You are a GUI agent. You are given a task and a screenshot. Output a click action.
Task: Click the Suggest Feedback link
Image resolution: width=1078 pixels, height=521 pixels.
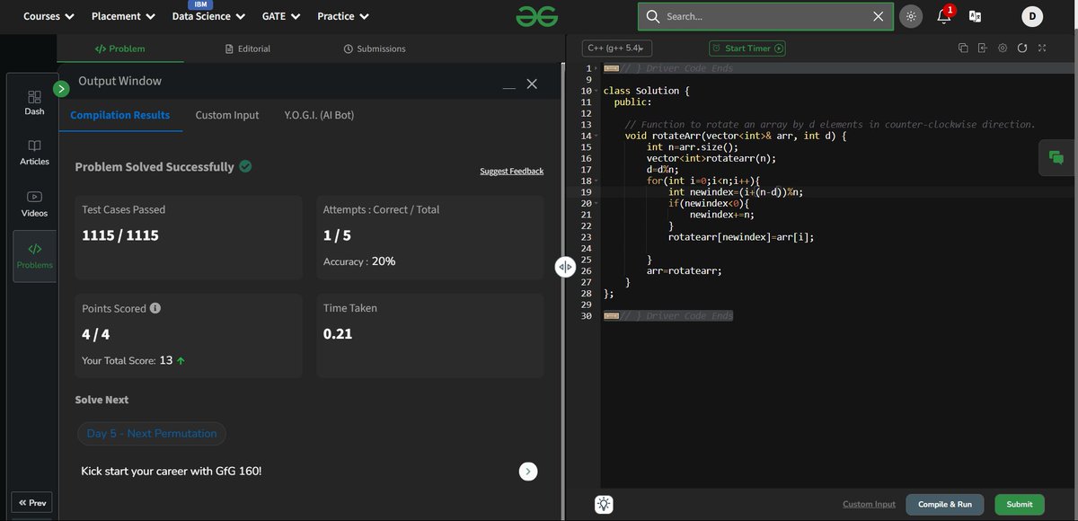point(511,171)
